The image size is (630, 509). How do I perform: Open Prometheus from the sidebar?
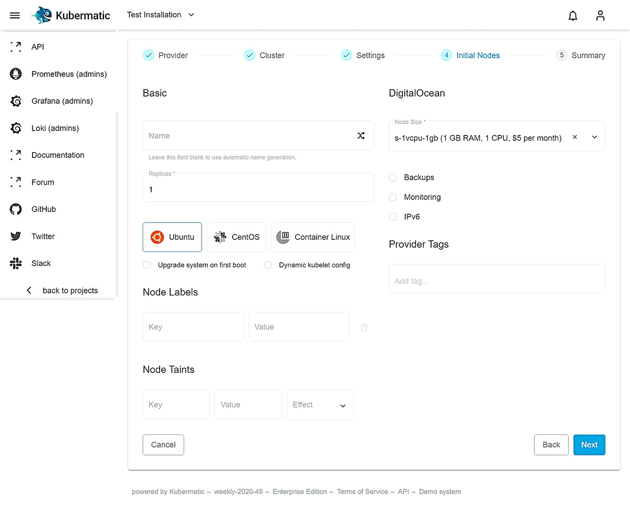(x=15, y=74)
